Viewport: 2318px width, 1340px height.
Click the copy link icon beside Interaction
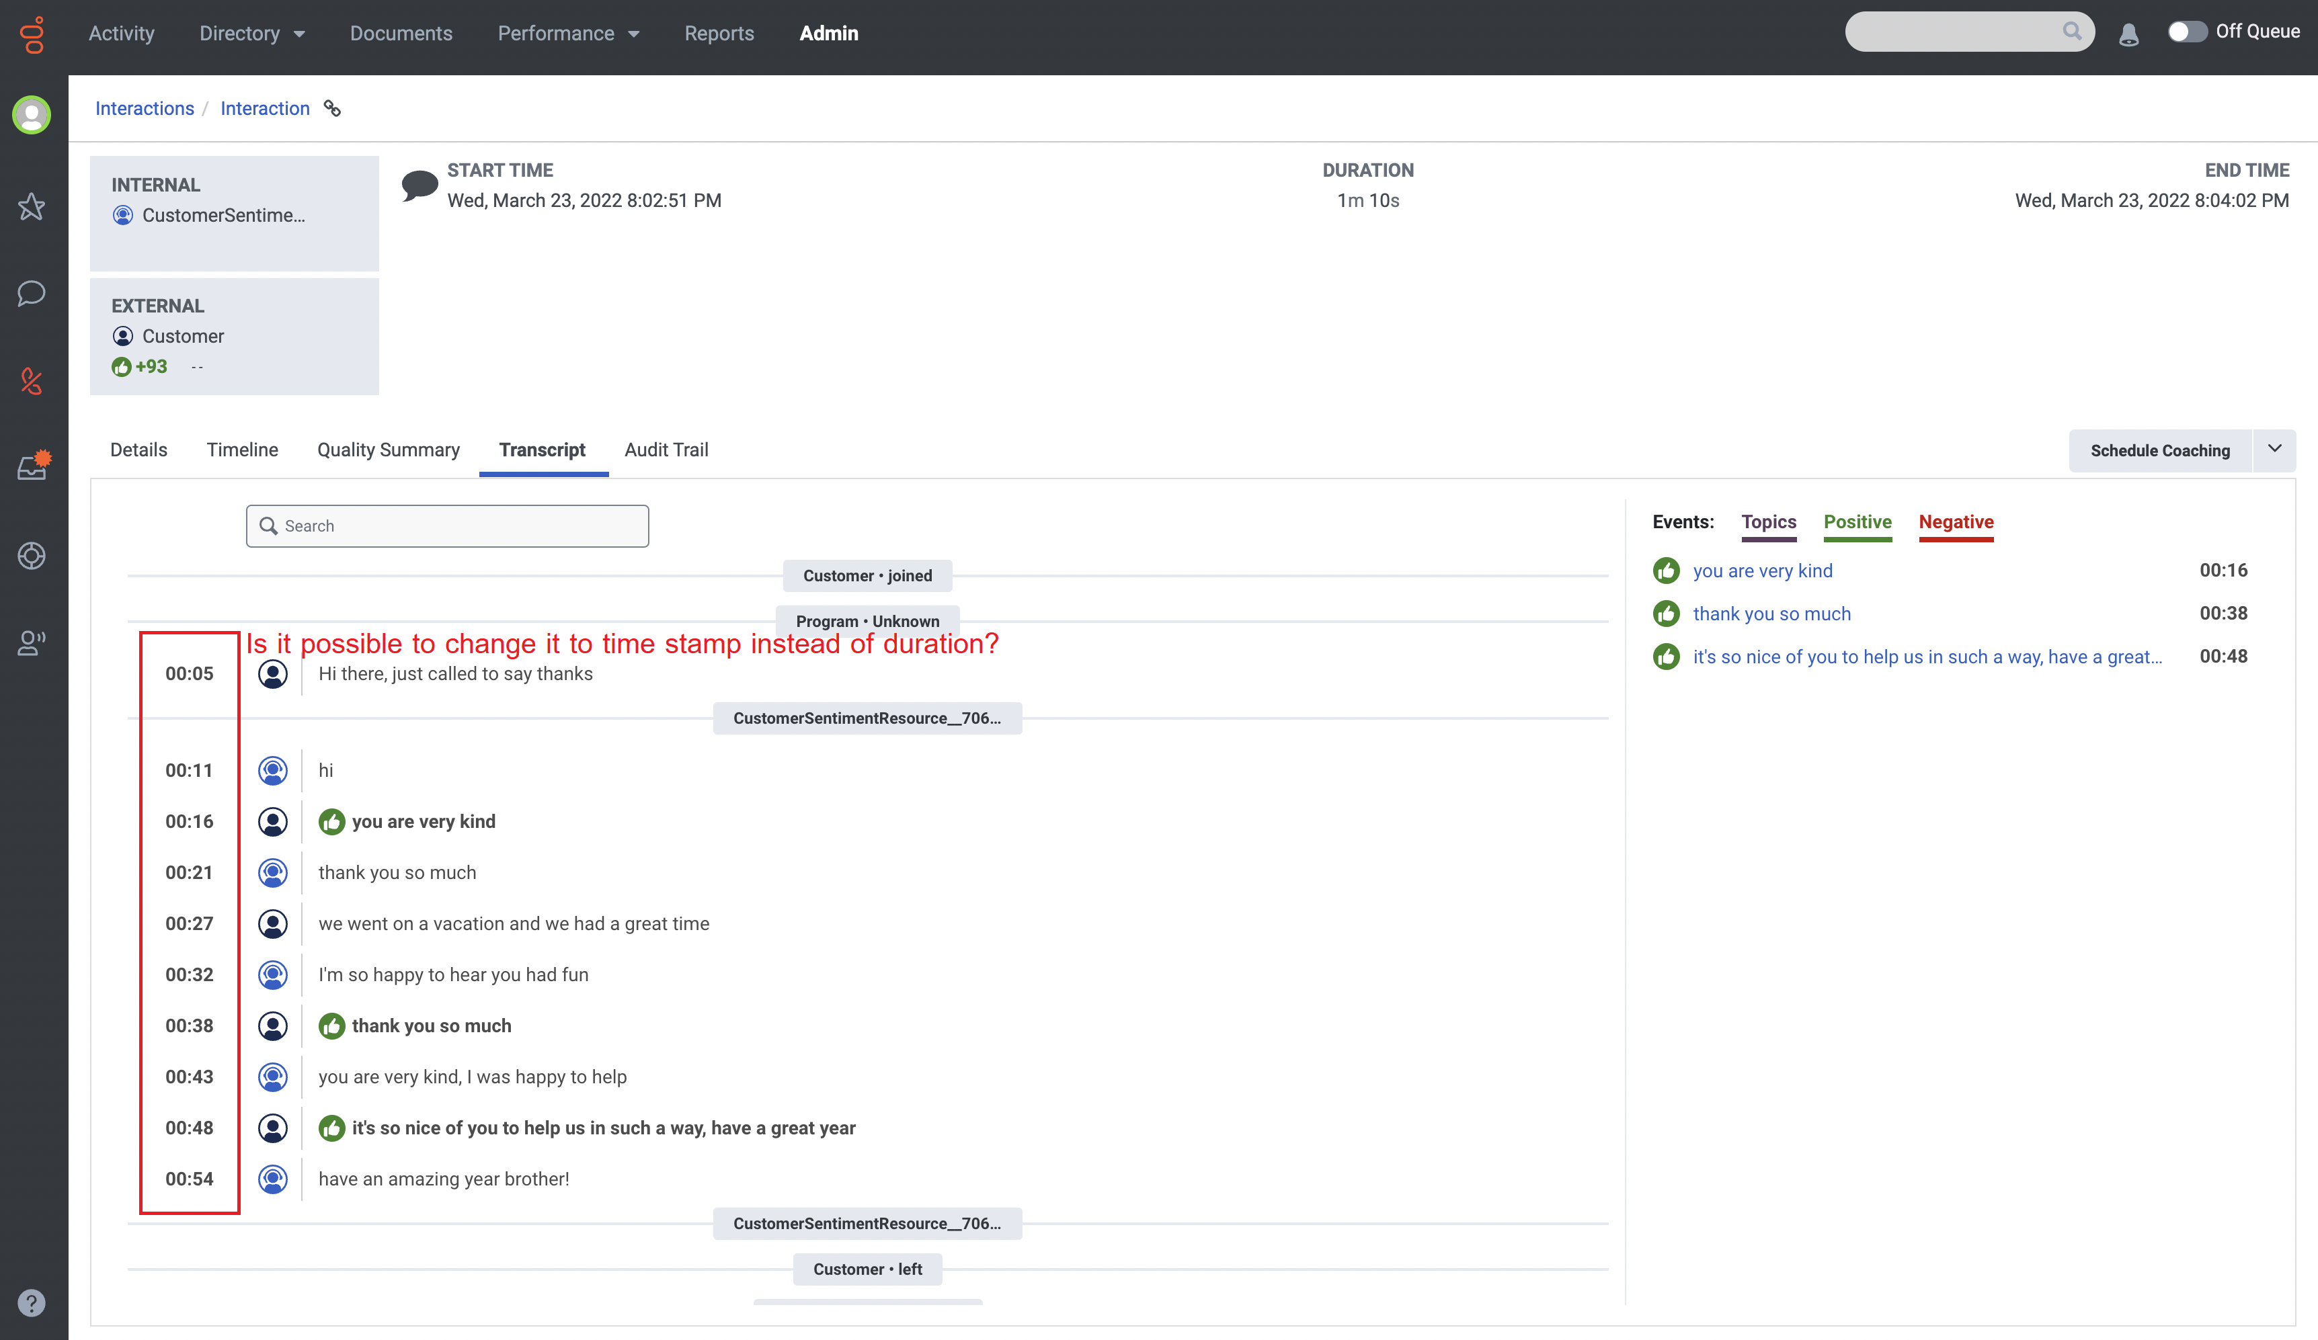tap(332, 108)
